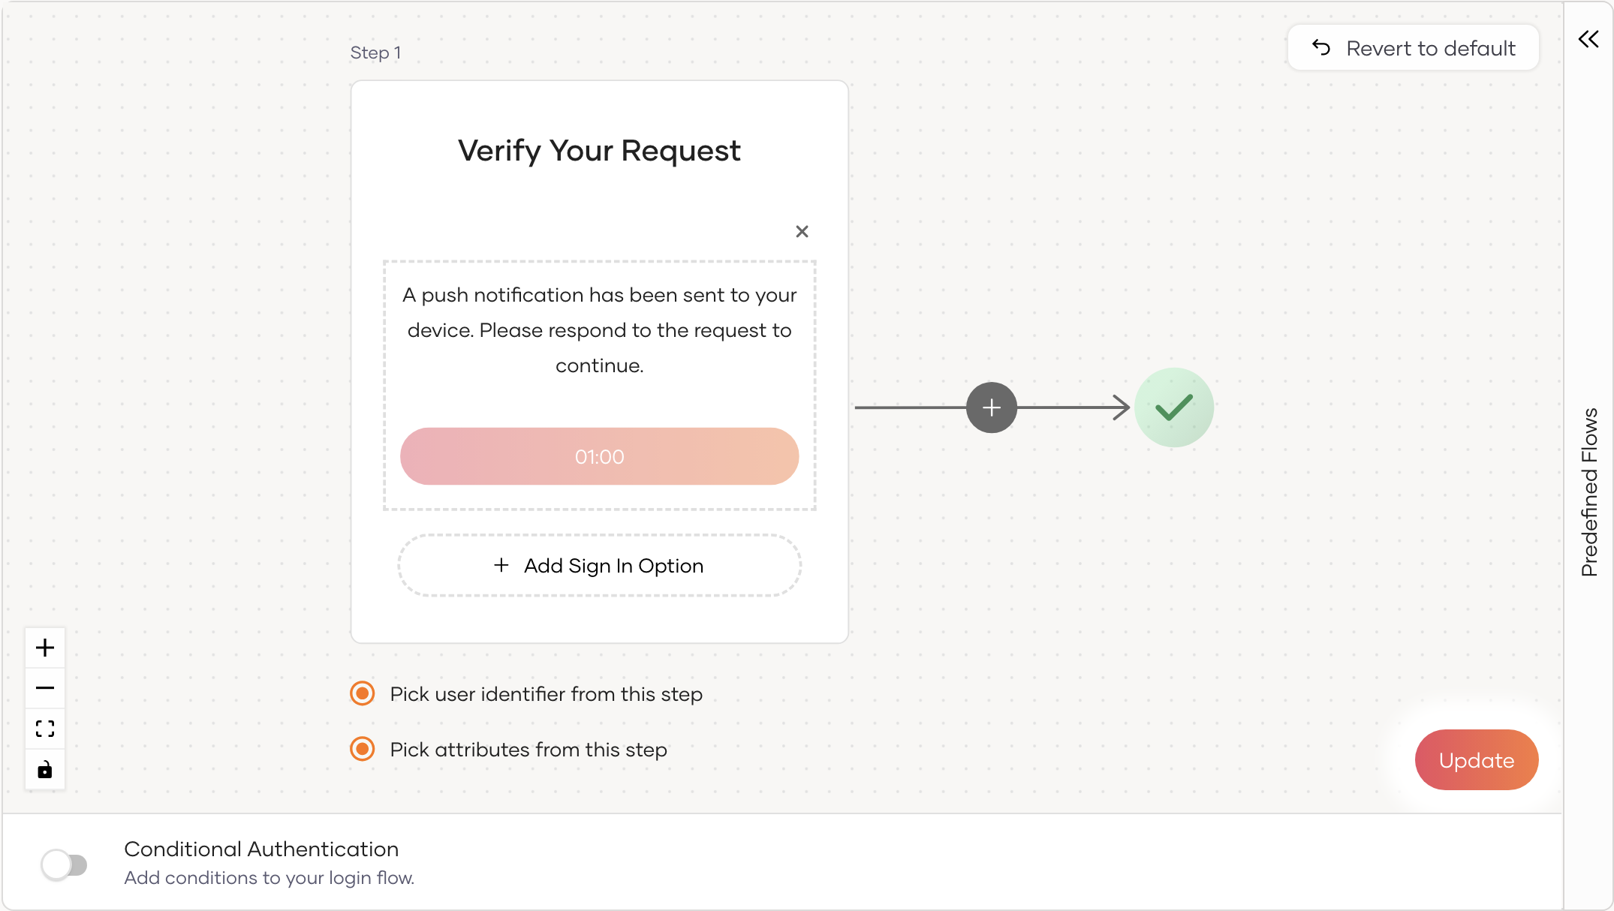Select Pick user identifier from this step
Image resolution: width=1614 pixels, height=911 pixels.
click(x=362, y=693)
